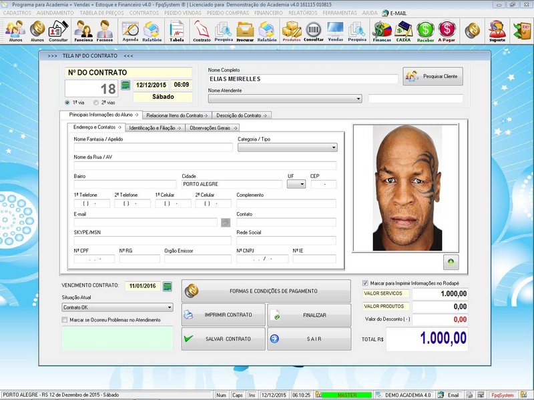Open the Situação Atual dropdown
This screenshot has width=534, height=400.
coord(170,307)
